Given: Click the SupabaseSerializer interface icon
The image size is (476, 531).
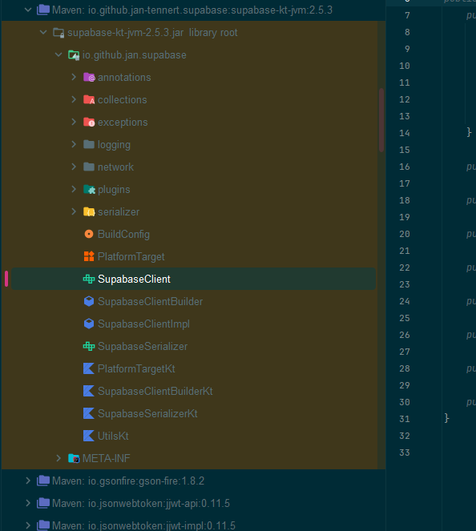Looking at the screenshot, I should pos(89,346).
